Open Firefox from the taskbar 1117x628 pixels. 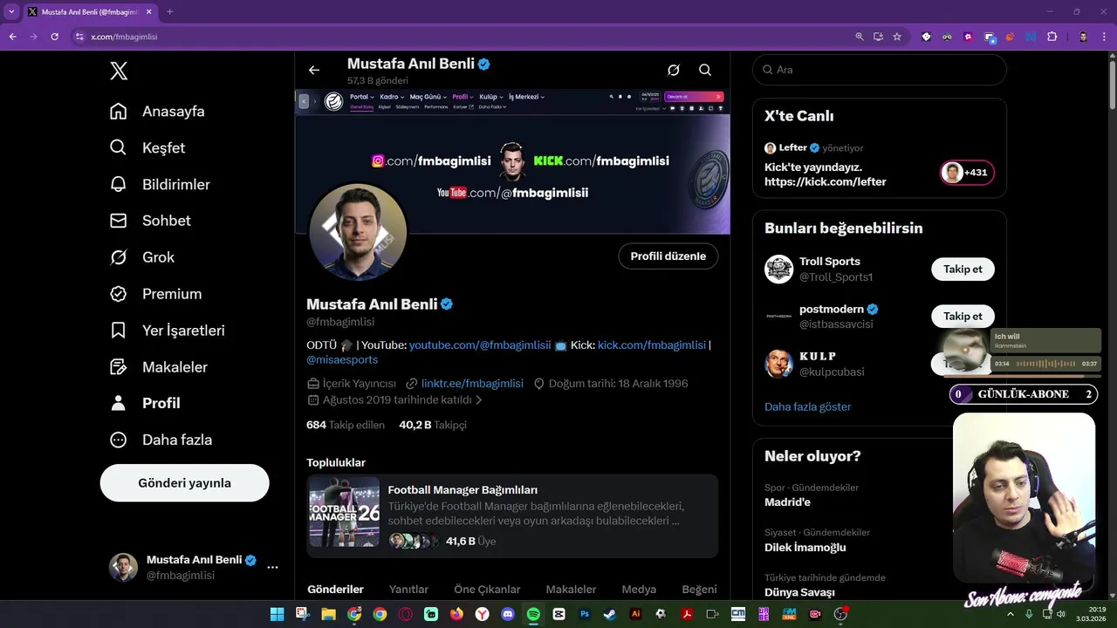(x=456, y=614)
